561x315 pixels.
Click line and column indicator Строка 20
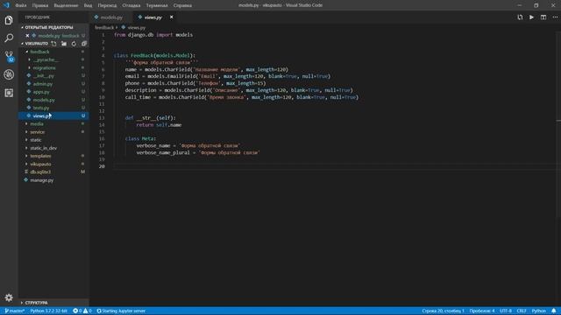pyautogui.click(x=443, y=311)
